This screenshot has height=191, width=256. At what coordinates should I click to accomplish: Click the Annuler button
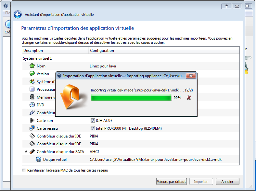coord(227,181)
